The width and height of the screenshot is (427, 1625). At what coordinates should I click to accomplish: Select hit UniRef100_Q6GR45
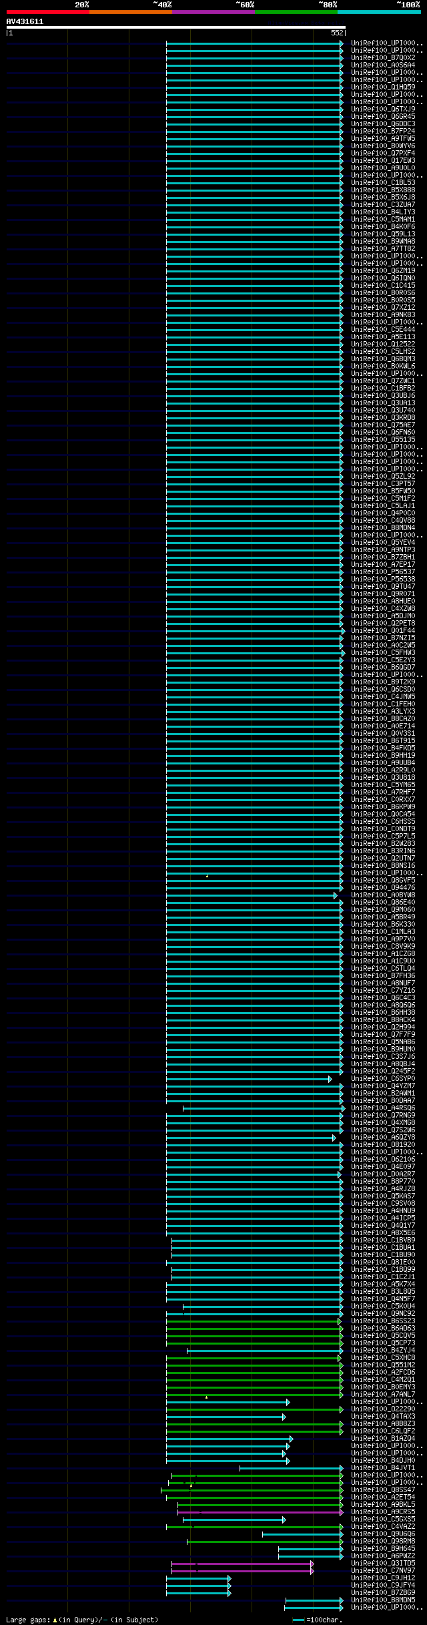(383, 117)
